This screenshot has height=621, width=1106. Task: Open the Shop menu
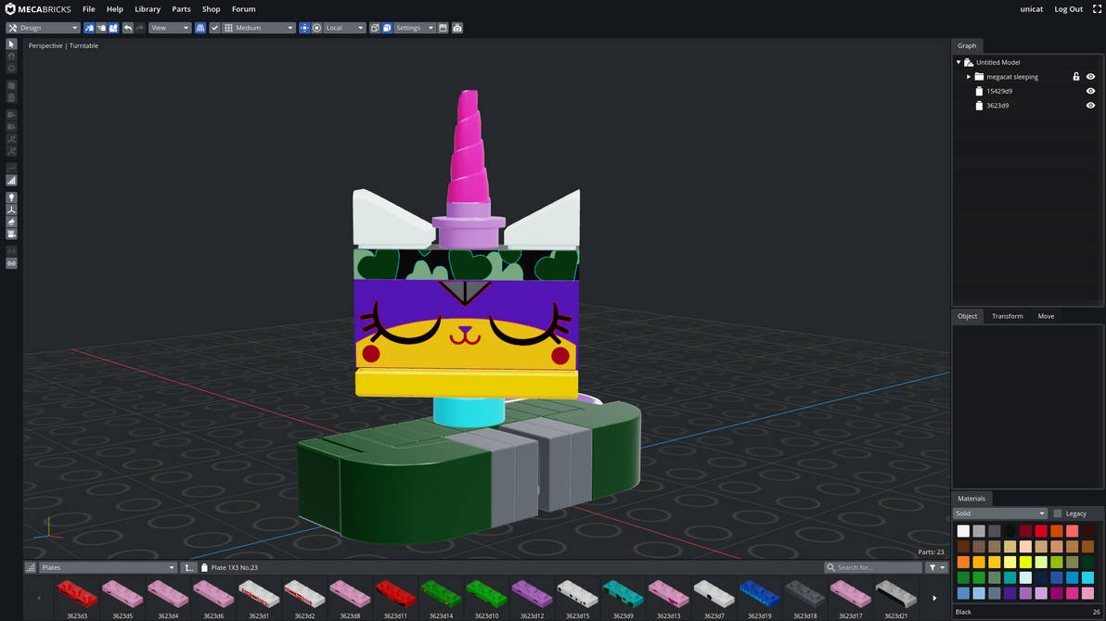click(211, 9)
